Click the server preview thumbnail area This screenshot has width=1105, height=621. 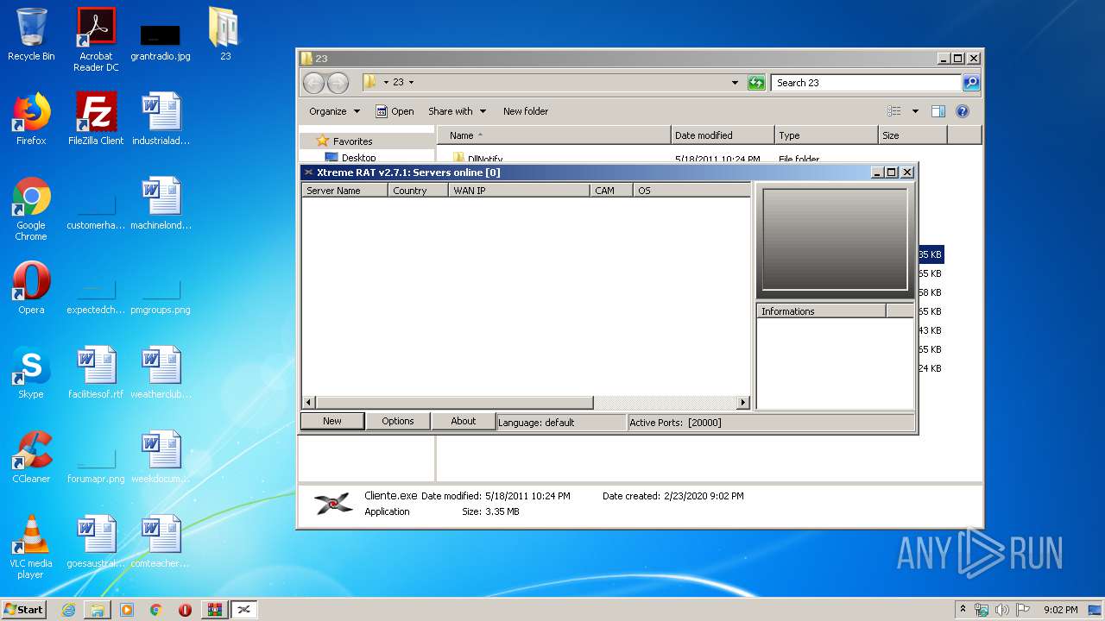pyautogui.click(x=835, y=239)
